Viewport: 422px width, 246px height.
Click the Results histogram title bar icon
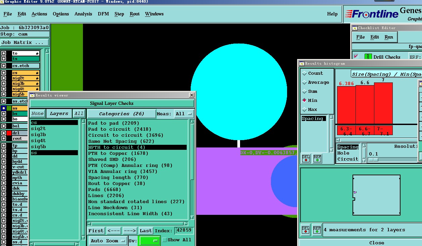302,63
